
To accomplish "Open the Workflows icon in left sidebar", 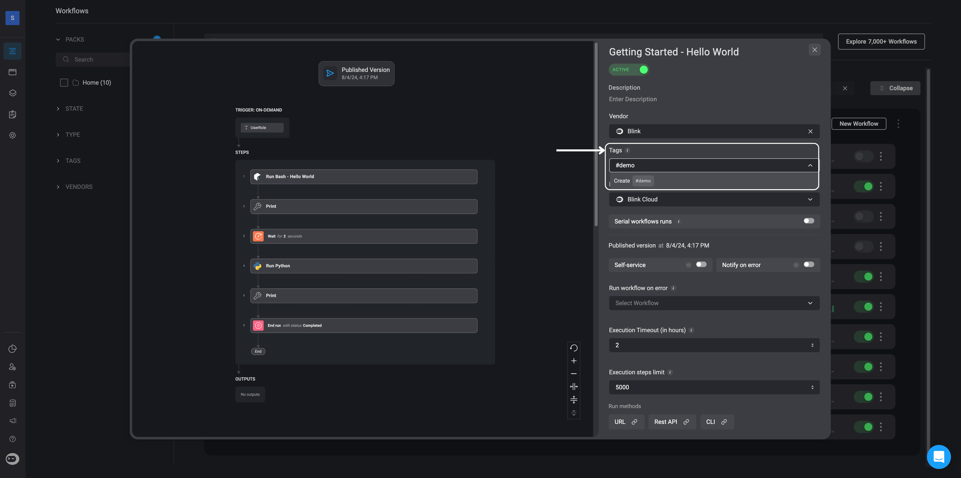I will point(12,51).
